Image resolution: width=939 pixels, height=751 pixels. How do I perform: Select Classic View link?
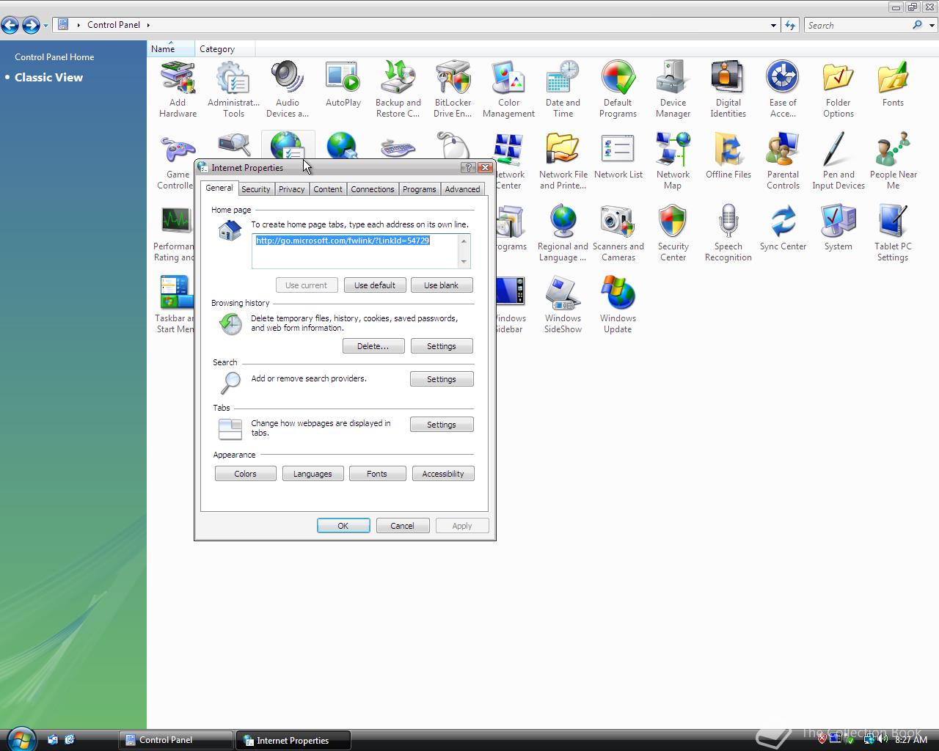click(48, 77)
